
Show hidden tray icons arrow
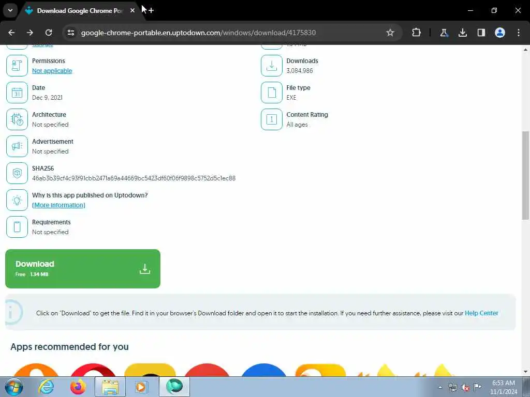[440, 388]
